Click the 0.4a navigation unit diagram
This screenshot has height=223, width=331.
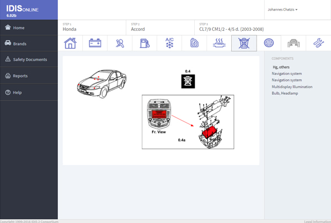188,122
